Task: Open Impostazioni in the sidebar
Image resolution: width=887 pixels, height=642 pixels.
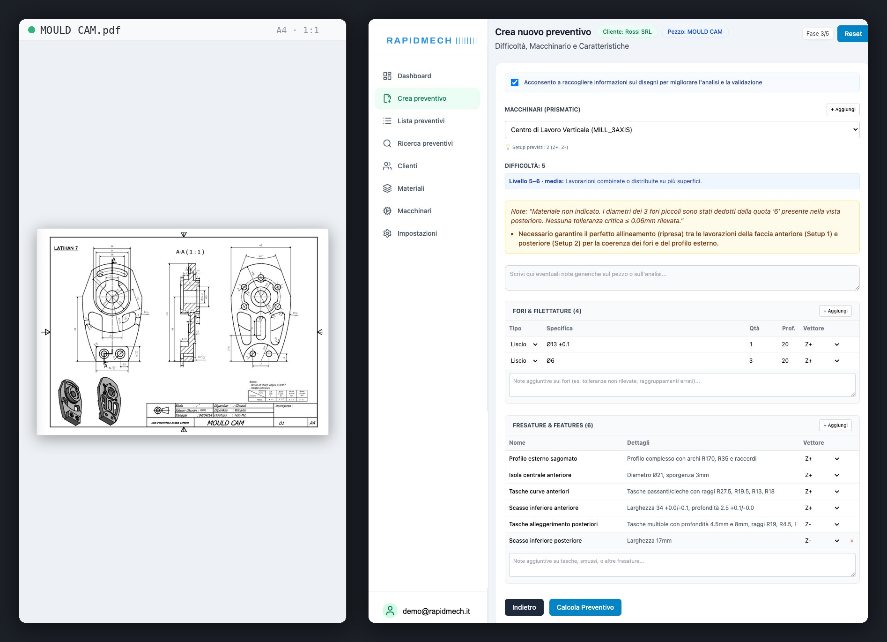Action: [x=427, y=233]
